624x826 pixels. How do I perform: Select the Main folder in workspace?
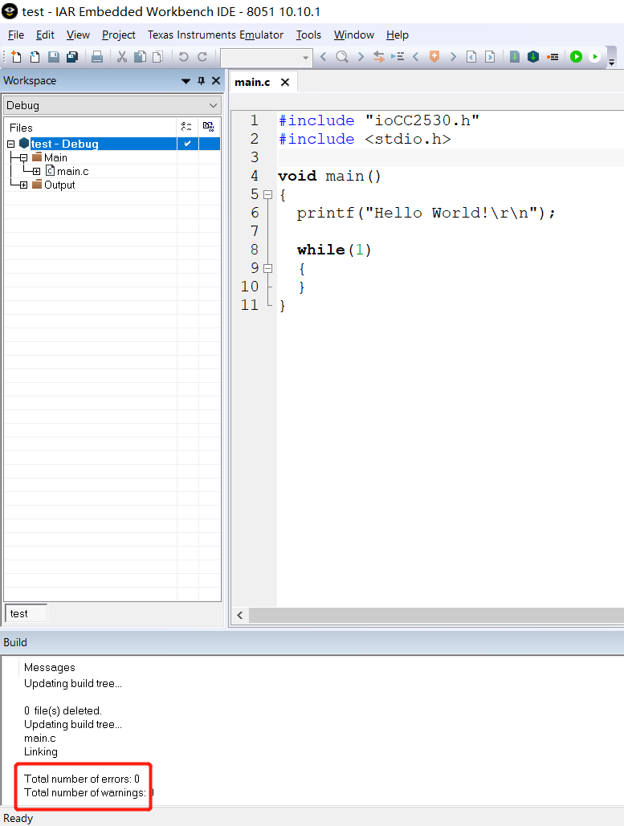pyautogui.click(x=55, y=157)
